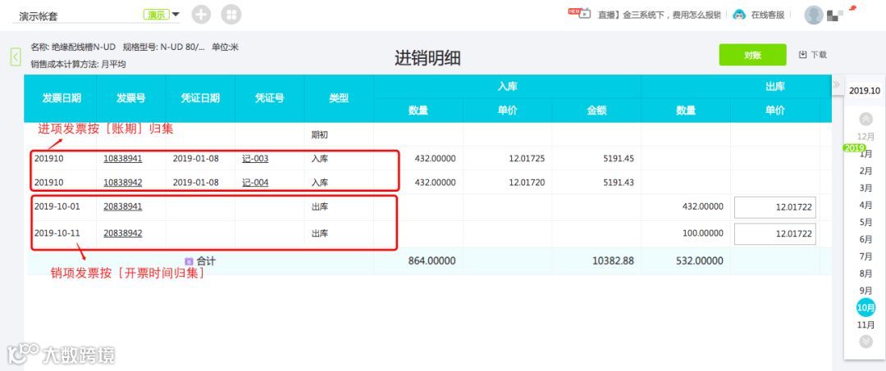Edit unit price field for invoice 20838942

(774, 233)
